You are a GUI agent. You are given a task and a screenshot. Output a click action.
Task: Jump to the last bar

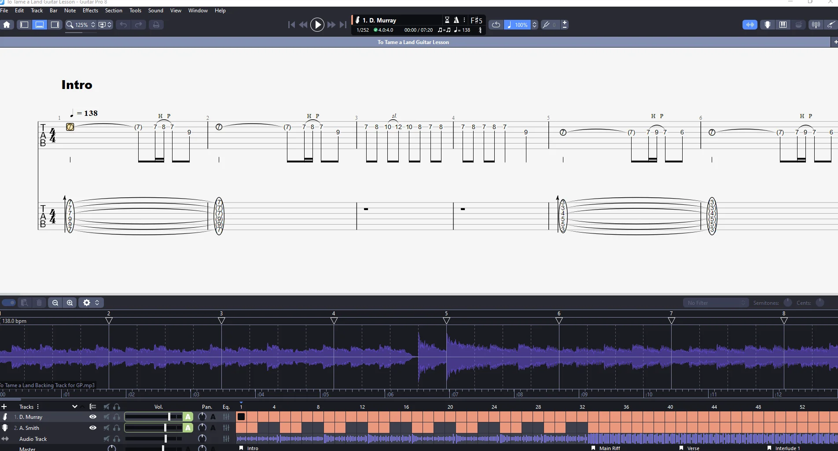(343, 25)
